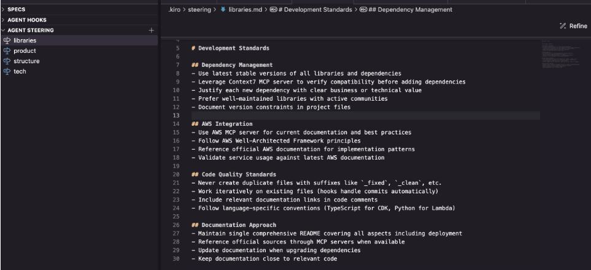Click line 'Keep documentation close to relevant code'
591x270 pixels.
pos(265,259)
